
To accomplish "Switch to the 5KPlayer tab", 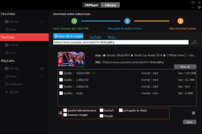I will [91, 5].
